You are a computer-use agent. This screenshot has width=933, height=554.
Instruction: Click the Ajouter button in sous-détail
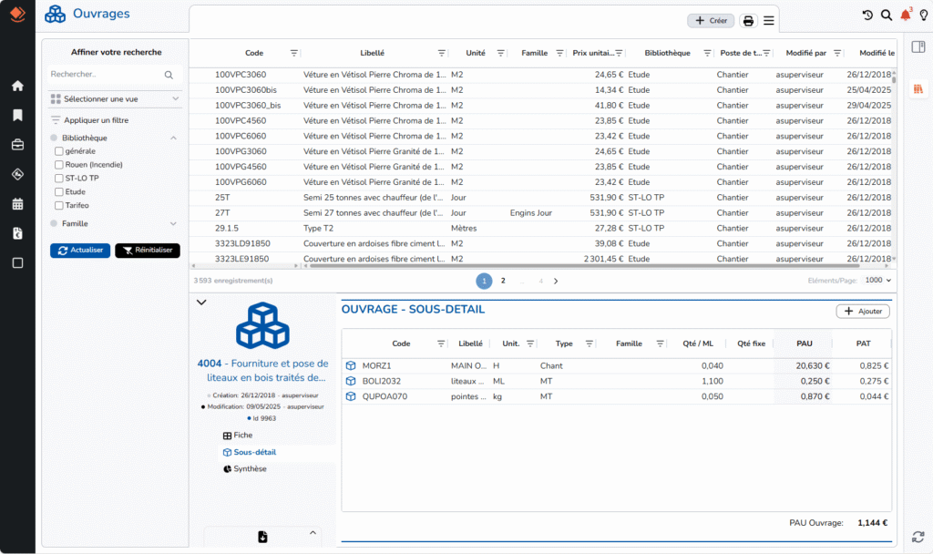click(x=862, y=312)
